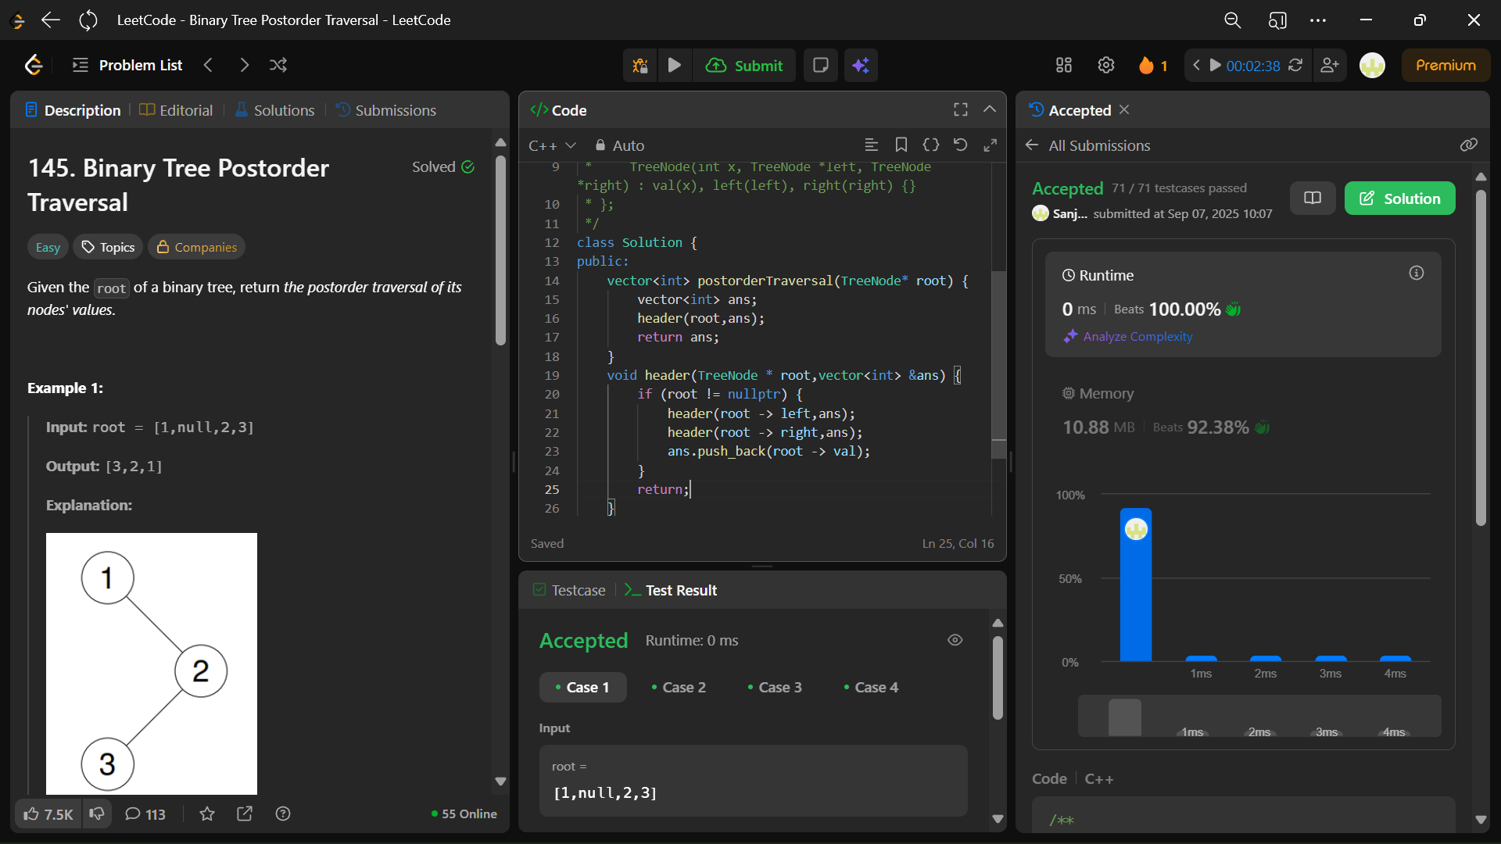
Task: Reset code with the revert arrow icon
Action: (960, 145)
